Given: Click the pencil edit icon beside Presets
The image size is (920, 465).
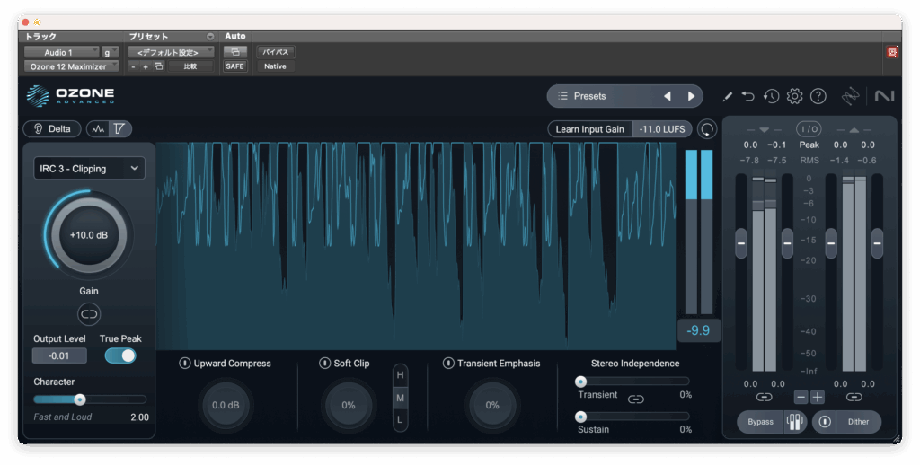Looking at the screenshot, I should pyautogui.click(x=727, y=96).
